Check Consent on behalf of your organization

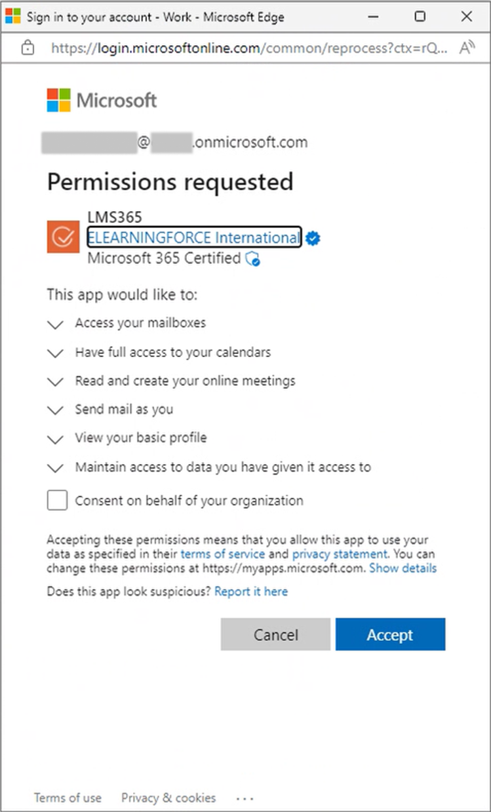pyautogui.click(x=57, y=501)
